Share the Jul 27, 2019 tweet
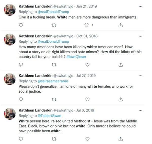 [121, 99]
